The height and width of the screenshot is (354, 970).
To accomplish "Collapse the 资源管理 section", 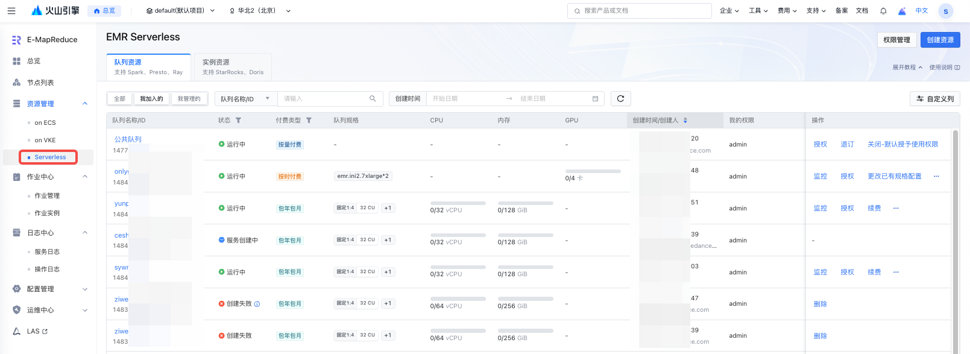I will click(85, 104).
